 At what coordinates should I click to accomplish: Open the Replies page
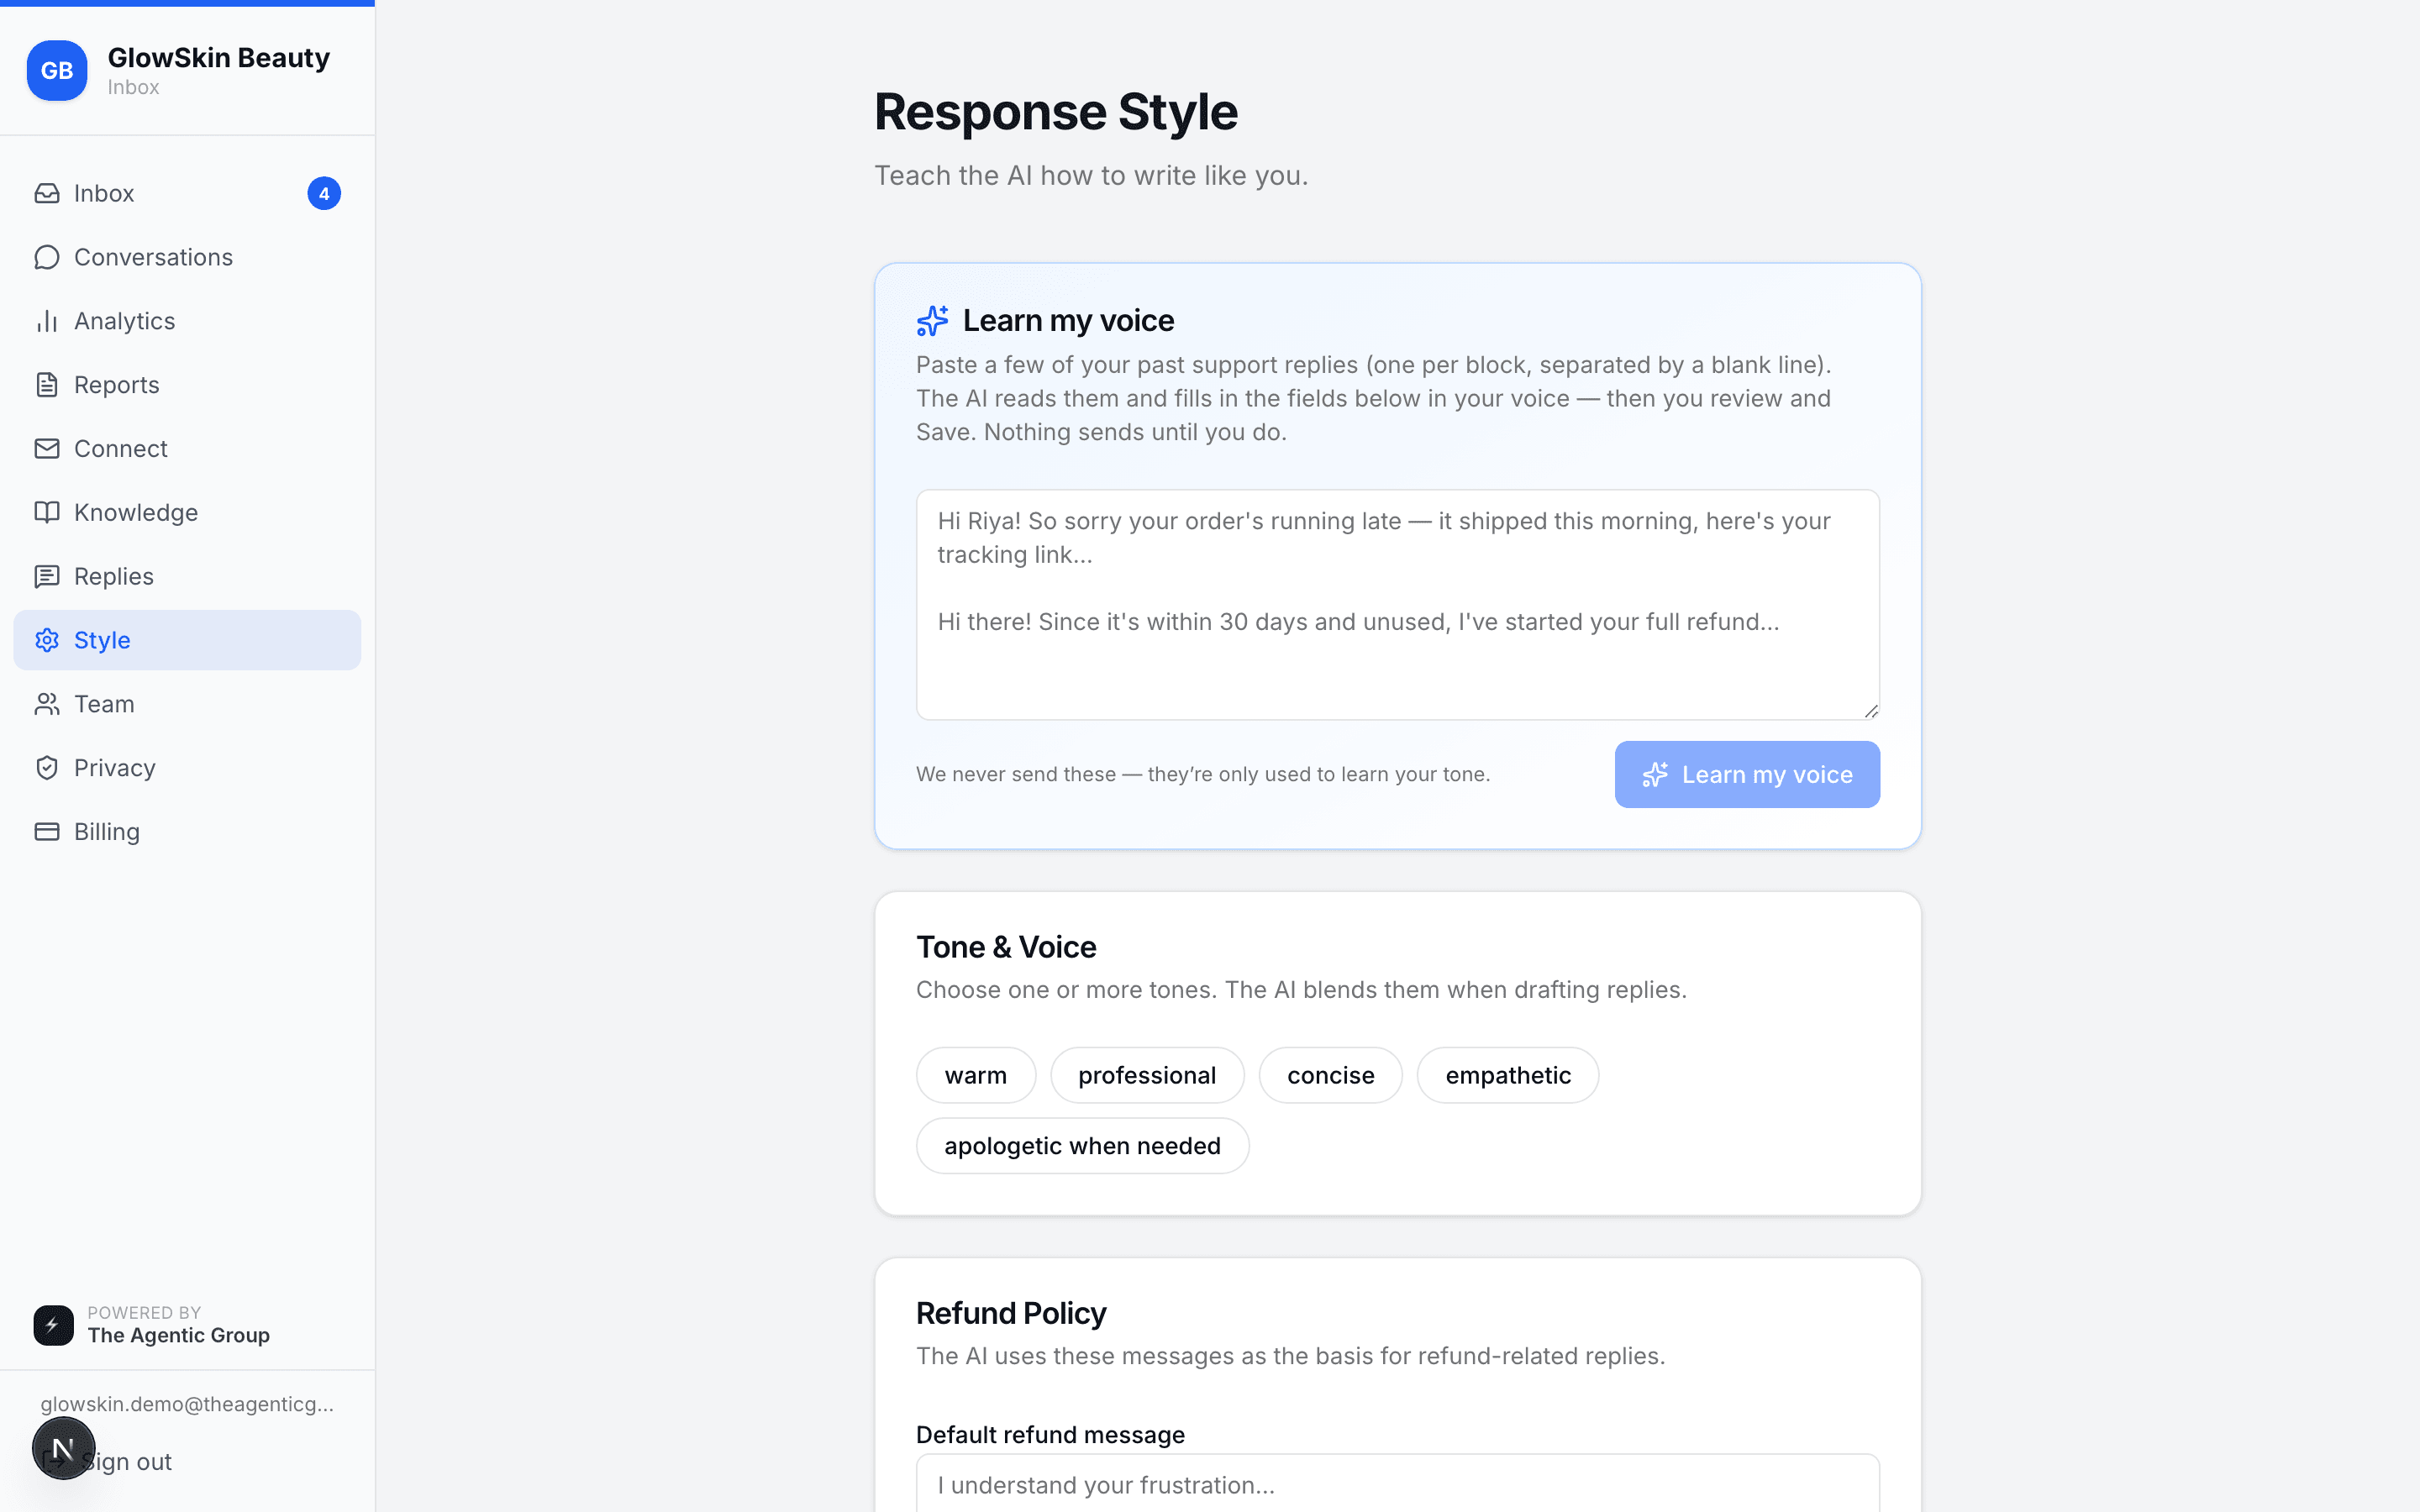click(x=187, y=576)
